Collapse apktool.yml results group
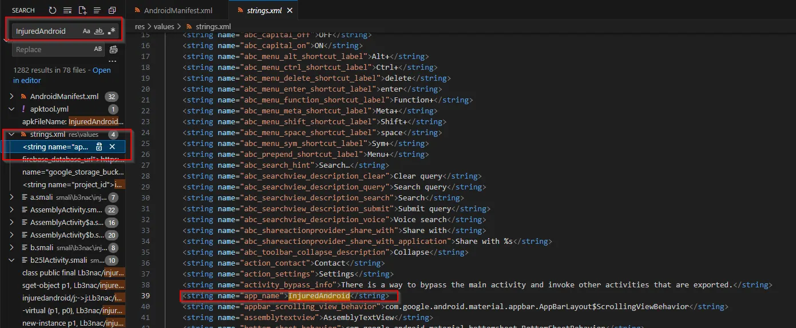Viewport: 796px width, 328px height. tap(12, 109)
